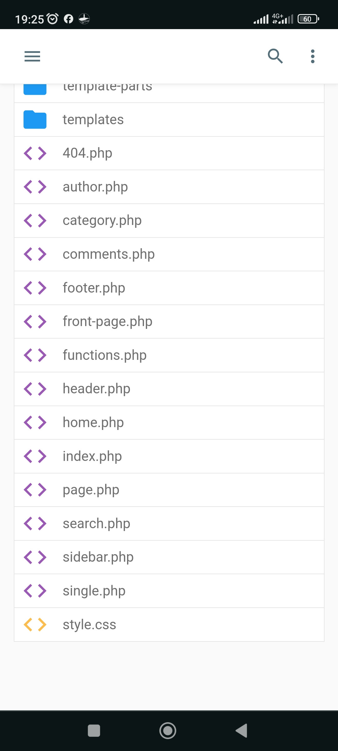Image resolution: width=338 pixels, height=751 pixels.
Task: Open the search icon in the top bar
Action: point(275,56)
